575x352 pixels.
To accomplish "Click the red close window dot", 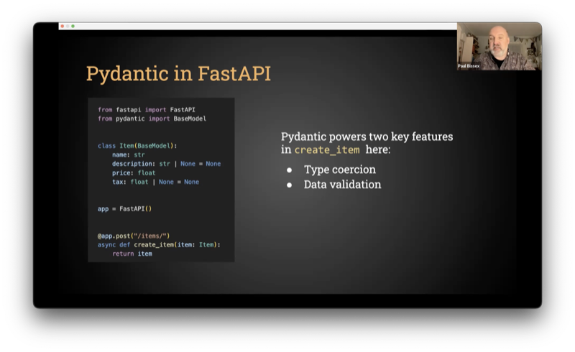I will (63, 26).
